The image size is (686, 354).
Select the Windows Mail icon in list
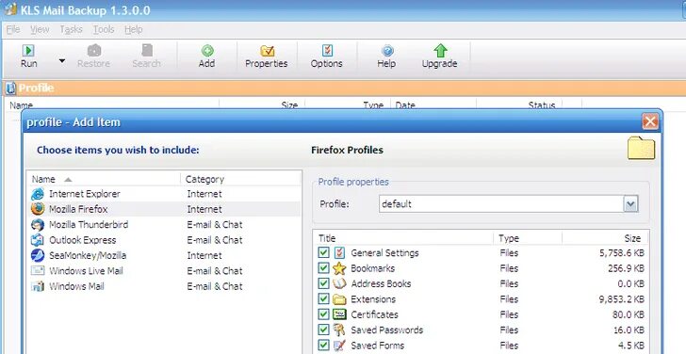pyautogui.click(x=38, y=286)
